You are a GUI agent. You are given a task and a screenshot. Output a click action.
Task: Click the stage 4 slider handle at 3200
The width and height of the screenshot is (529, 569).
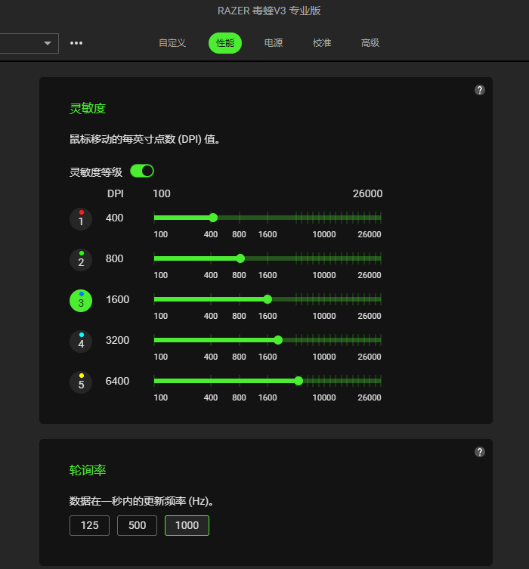278,340
